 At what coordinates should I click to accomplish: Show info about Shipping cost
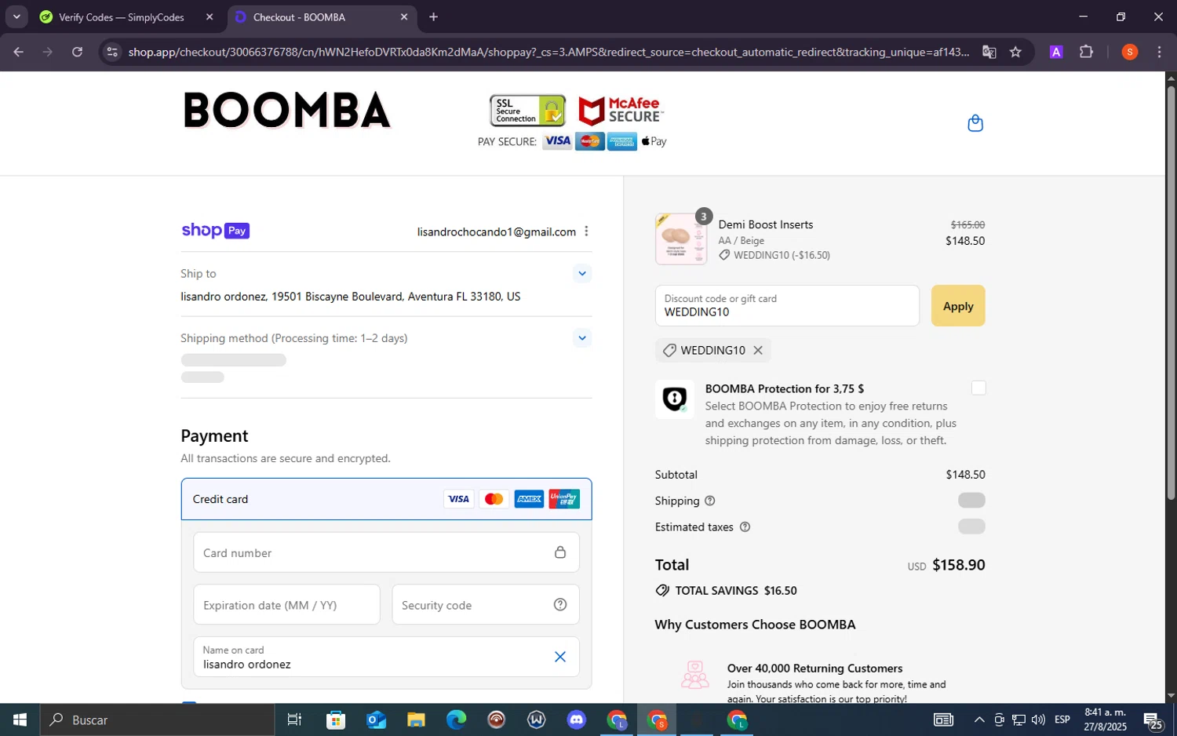[x=709, y=501]
